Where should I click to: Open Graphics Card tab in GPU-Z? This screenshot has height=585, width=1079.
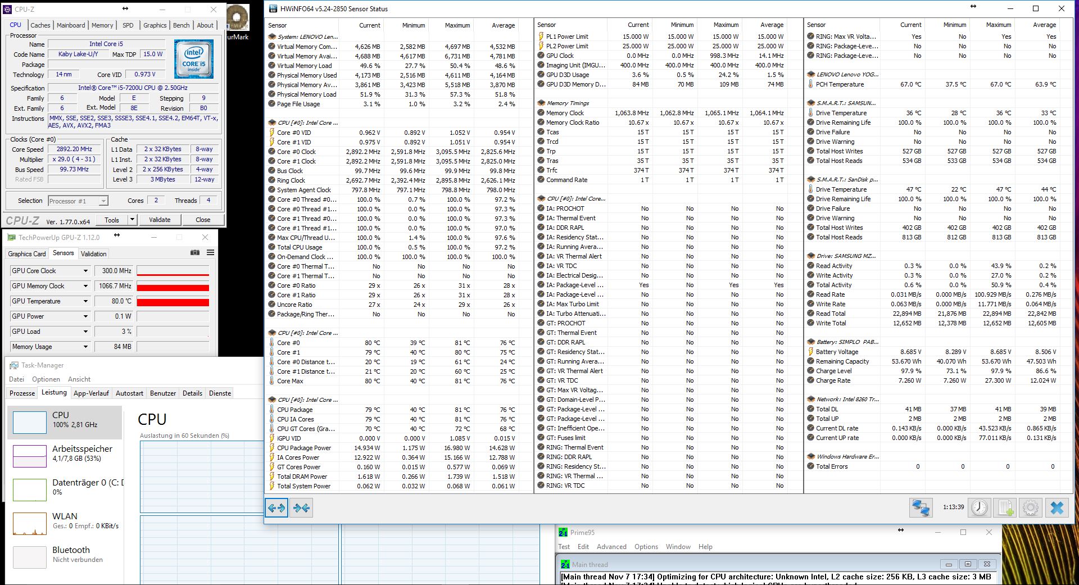(x=27, y=254)
